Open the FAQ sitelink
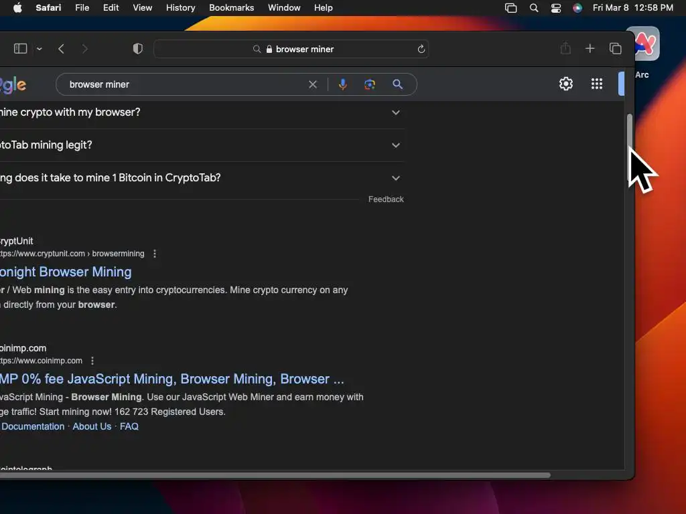686x514 pixels. (129, 426)
